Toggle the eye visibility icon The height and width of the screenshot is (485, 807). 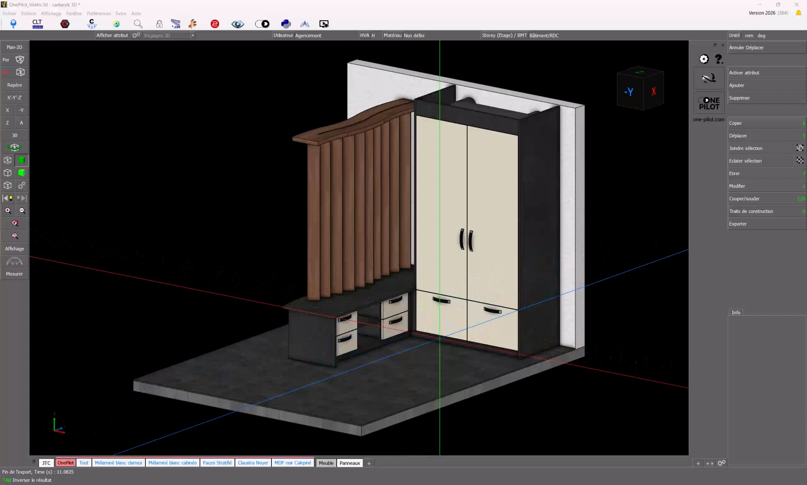coord(237,24)
